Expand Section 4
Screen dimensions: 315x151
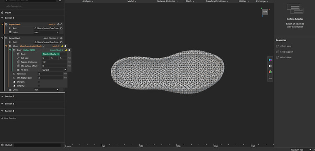coord(2,111)
